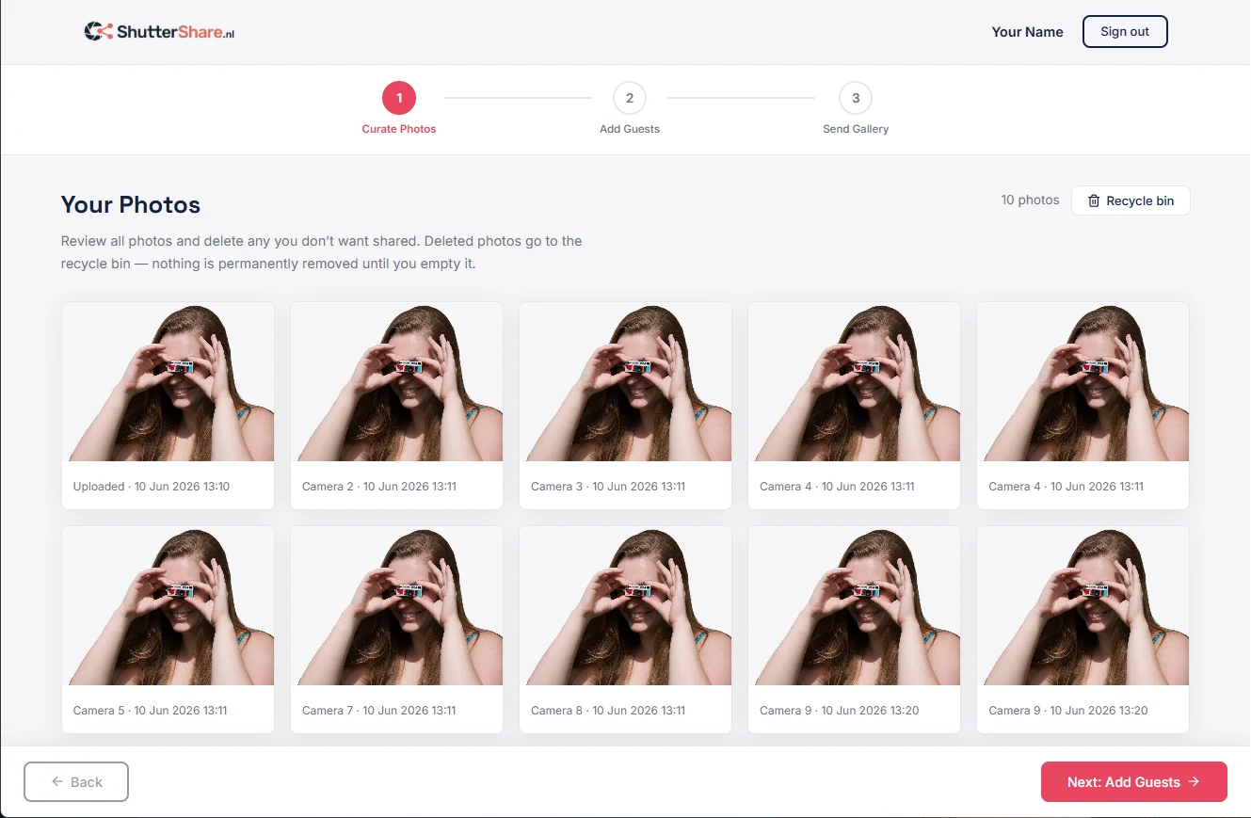The width and height of the screenshot is (1251, 818).
Task: Select the Camera 8 photo thumbnail
Action: click(x=625, y=606)
